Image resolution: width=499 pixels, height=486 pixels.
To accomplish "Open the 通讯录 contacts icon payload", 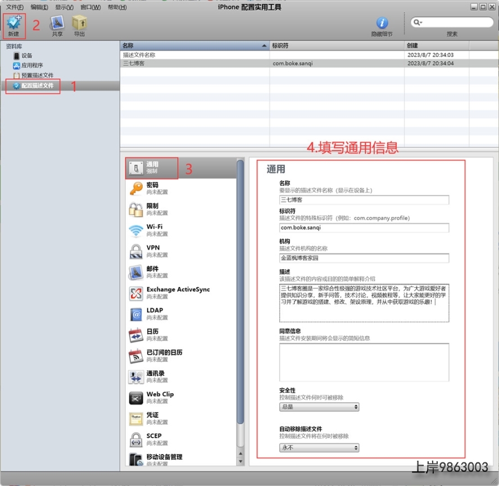I will (x=136, y=377).
